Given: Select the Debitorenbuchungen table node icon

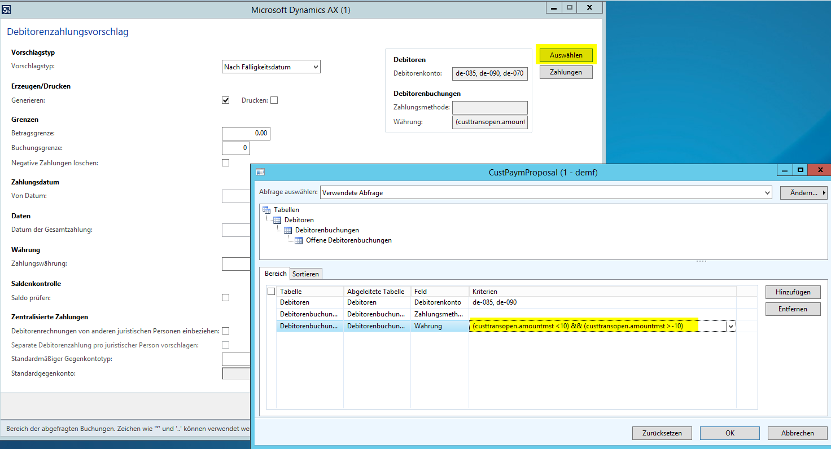Looking at the screenshot, I should 288,230.
